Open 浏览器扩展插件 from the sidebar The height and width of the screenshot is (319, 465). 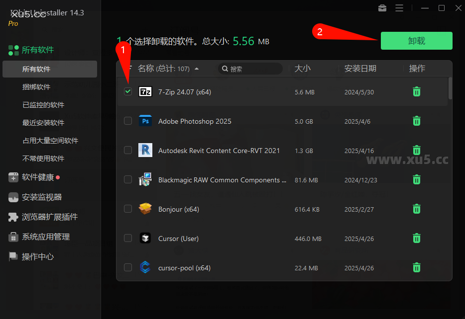[x=13, y=217]
